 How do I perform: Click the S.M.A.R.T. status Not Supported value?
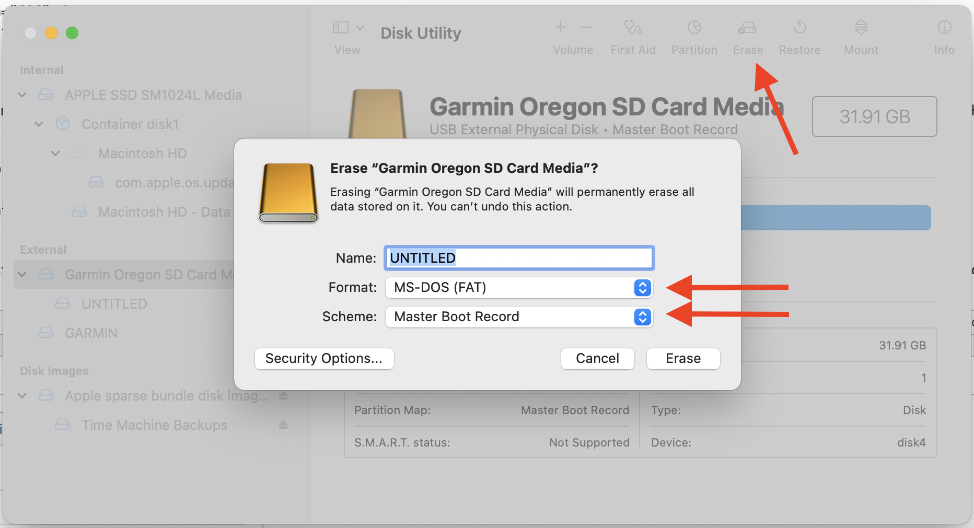coord(589,443)
